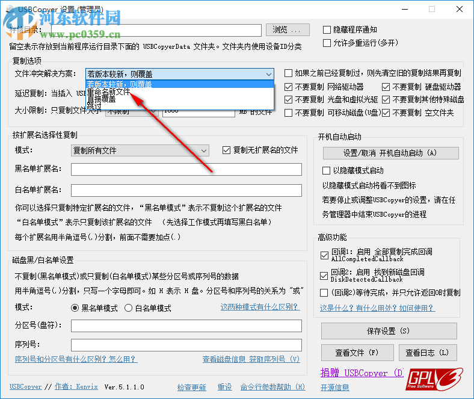Open 开源信息 link

[x=334, y=387]
